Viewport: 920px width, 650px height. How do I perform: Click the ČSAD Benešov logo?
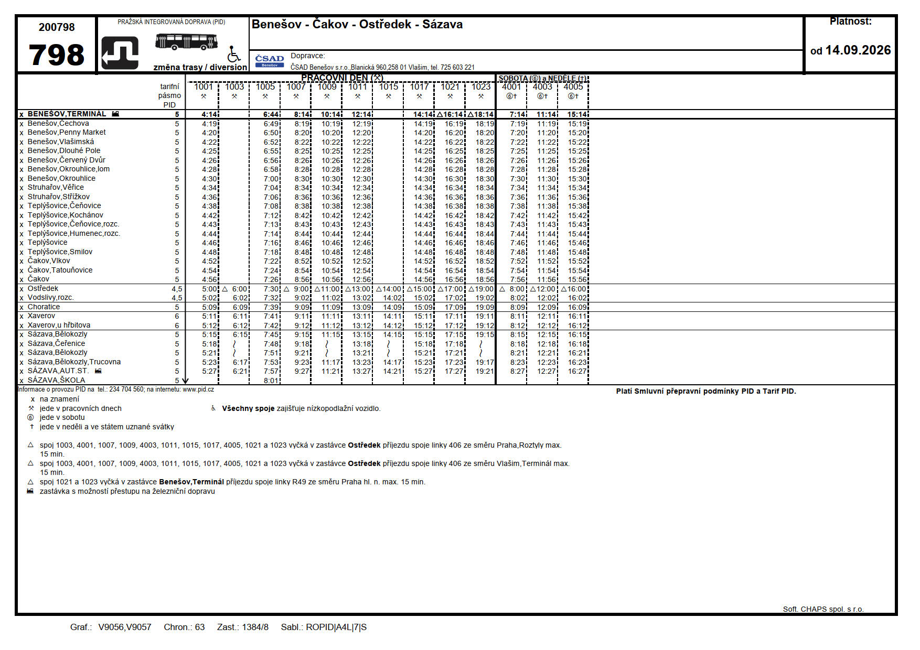point(270,61)
